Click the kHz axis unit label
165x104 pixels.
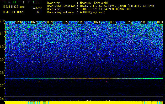coord(2,21)
